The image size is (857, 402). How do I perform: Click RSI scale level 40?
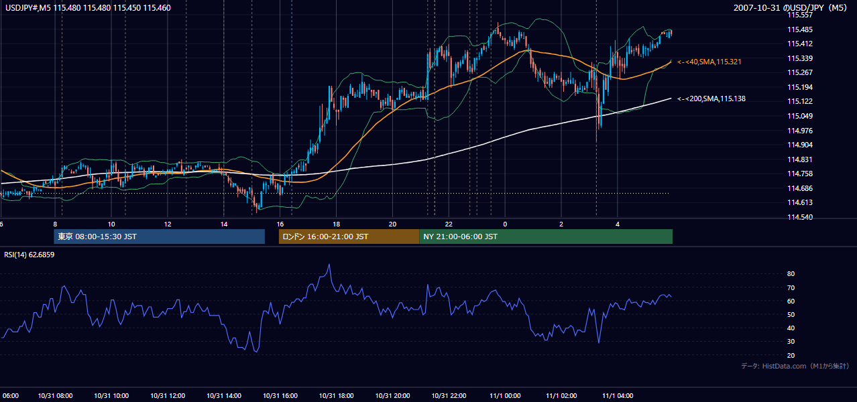click(x=791, y=328)
